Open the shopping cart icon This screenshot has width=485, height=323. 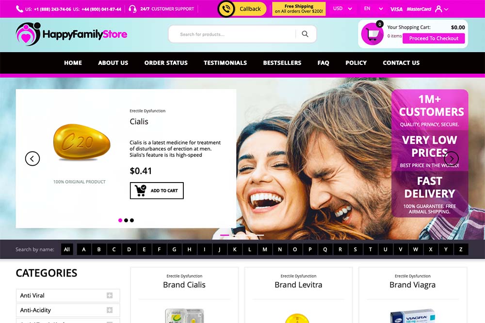pyautogui.click(x=372, y=34)
